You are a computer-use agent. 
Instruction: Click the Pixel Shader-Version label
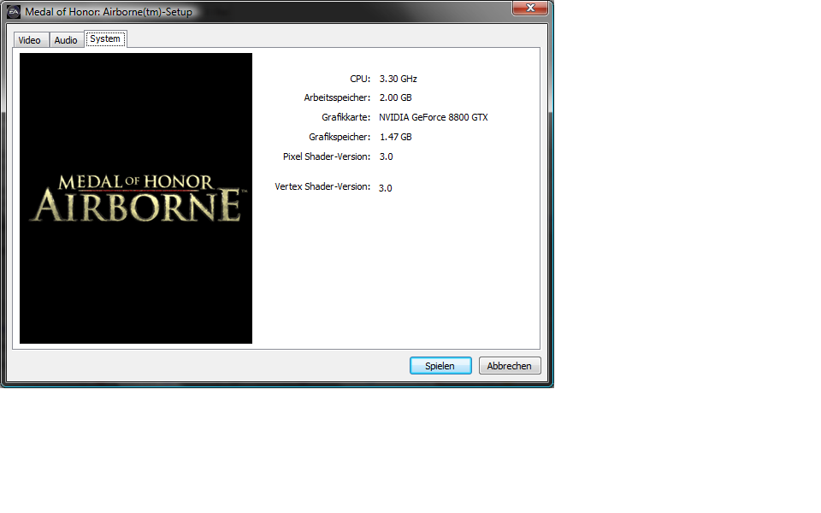(327, 156)
